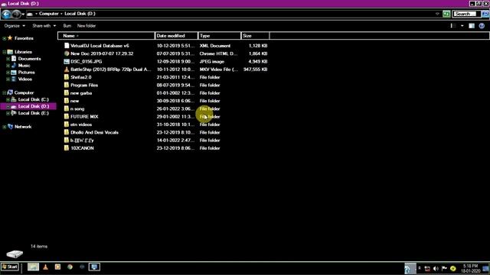Create a New folder from toolbar

pos(87,26)
